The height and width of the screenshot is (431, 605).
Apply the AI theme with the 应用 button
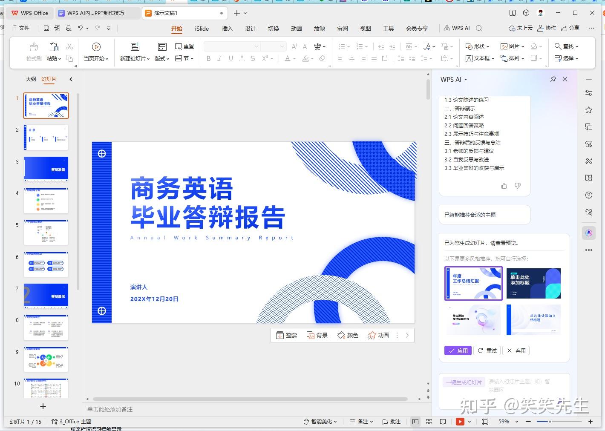458,350
